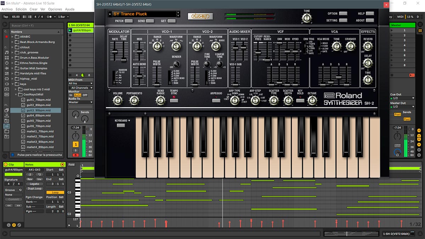Click the Legato button in Notes panel
Screen dimensions: 425x239
(34, 184)
